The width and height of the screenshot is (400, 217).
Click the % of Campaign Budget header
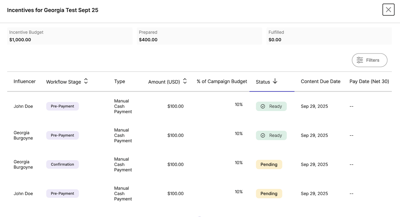[x=222, y=82]
